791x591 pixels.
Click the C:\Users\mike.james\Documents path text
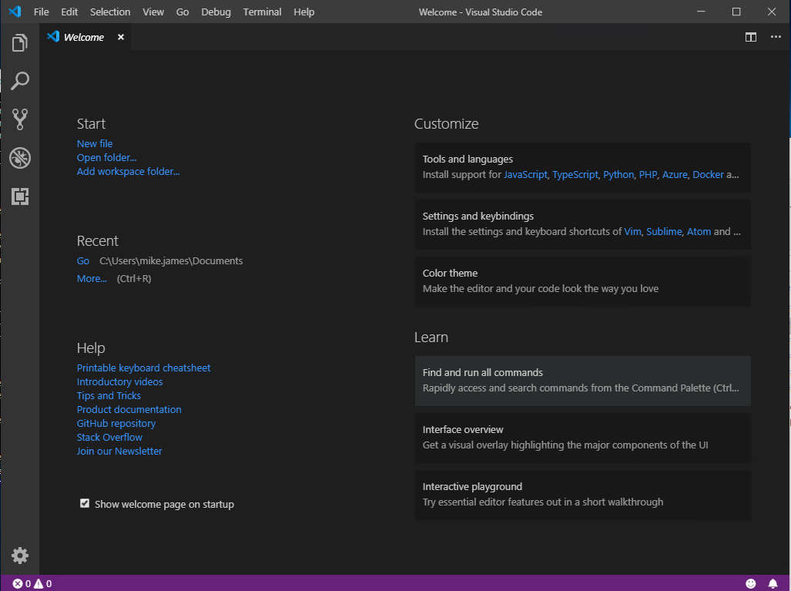171,261
